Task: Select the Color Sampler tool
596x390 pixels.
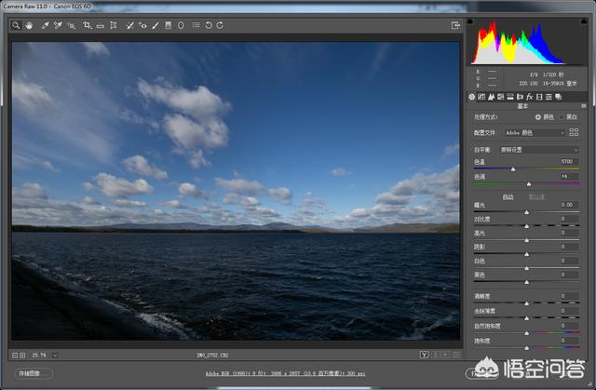Action: (x=58, y=25)
